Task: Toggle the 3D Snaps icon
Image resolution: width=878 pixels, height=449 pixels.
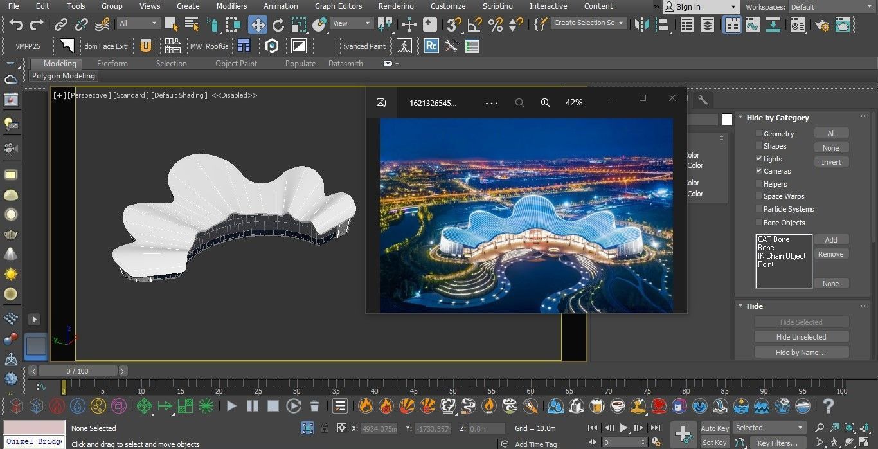Action: pos(454,25)
